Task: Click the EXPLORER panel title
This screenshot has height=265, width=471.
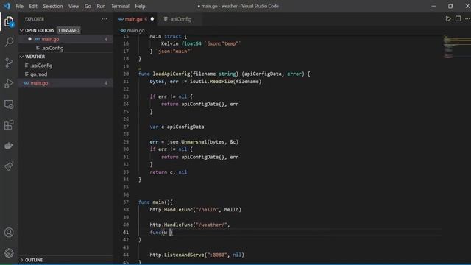Action: [x=35, y=19]
